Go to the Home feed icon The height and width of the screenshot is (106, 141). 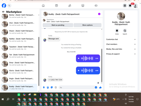43,6
